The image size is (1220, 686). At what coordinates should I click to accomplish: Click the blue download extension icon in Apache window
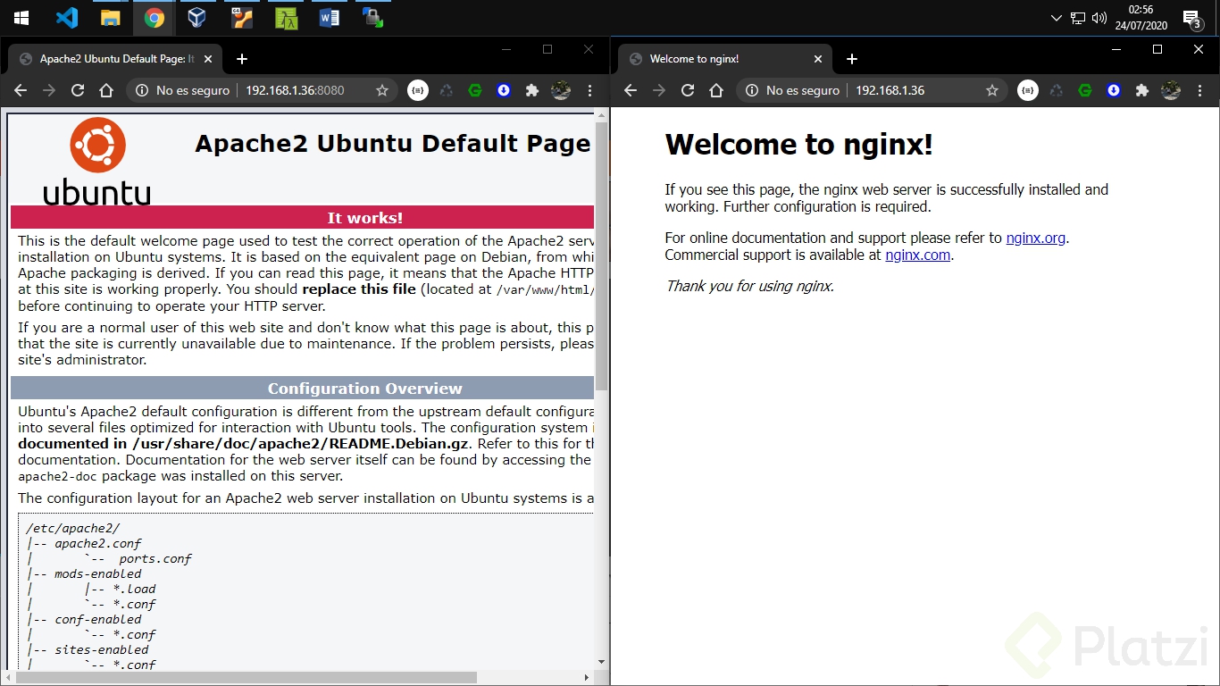pos(504,90)
